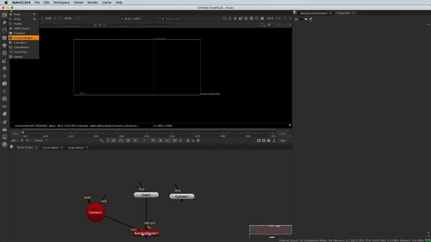
Task: Toggle the region of interest button
Action: coord(240,18)
